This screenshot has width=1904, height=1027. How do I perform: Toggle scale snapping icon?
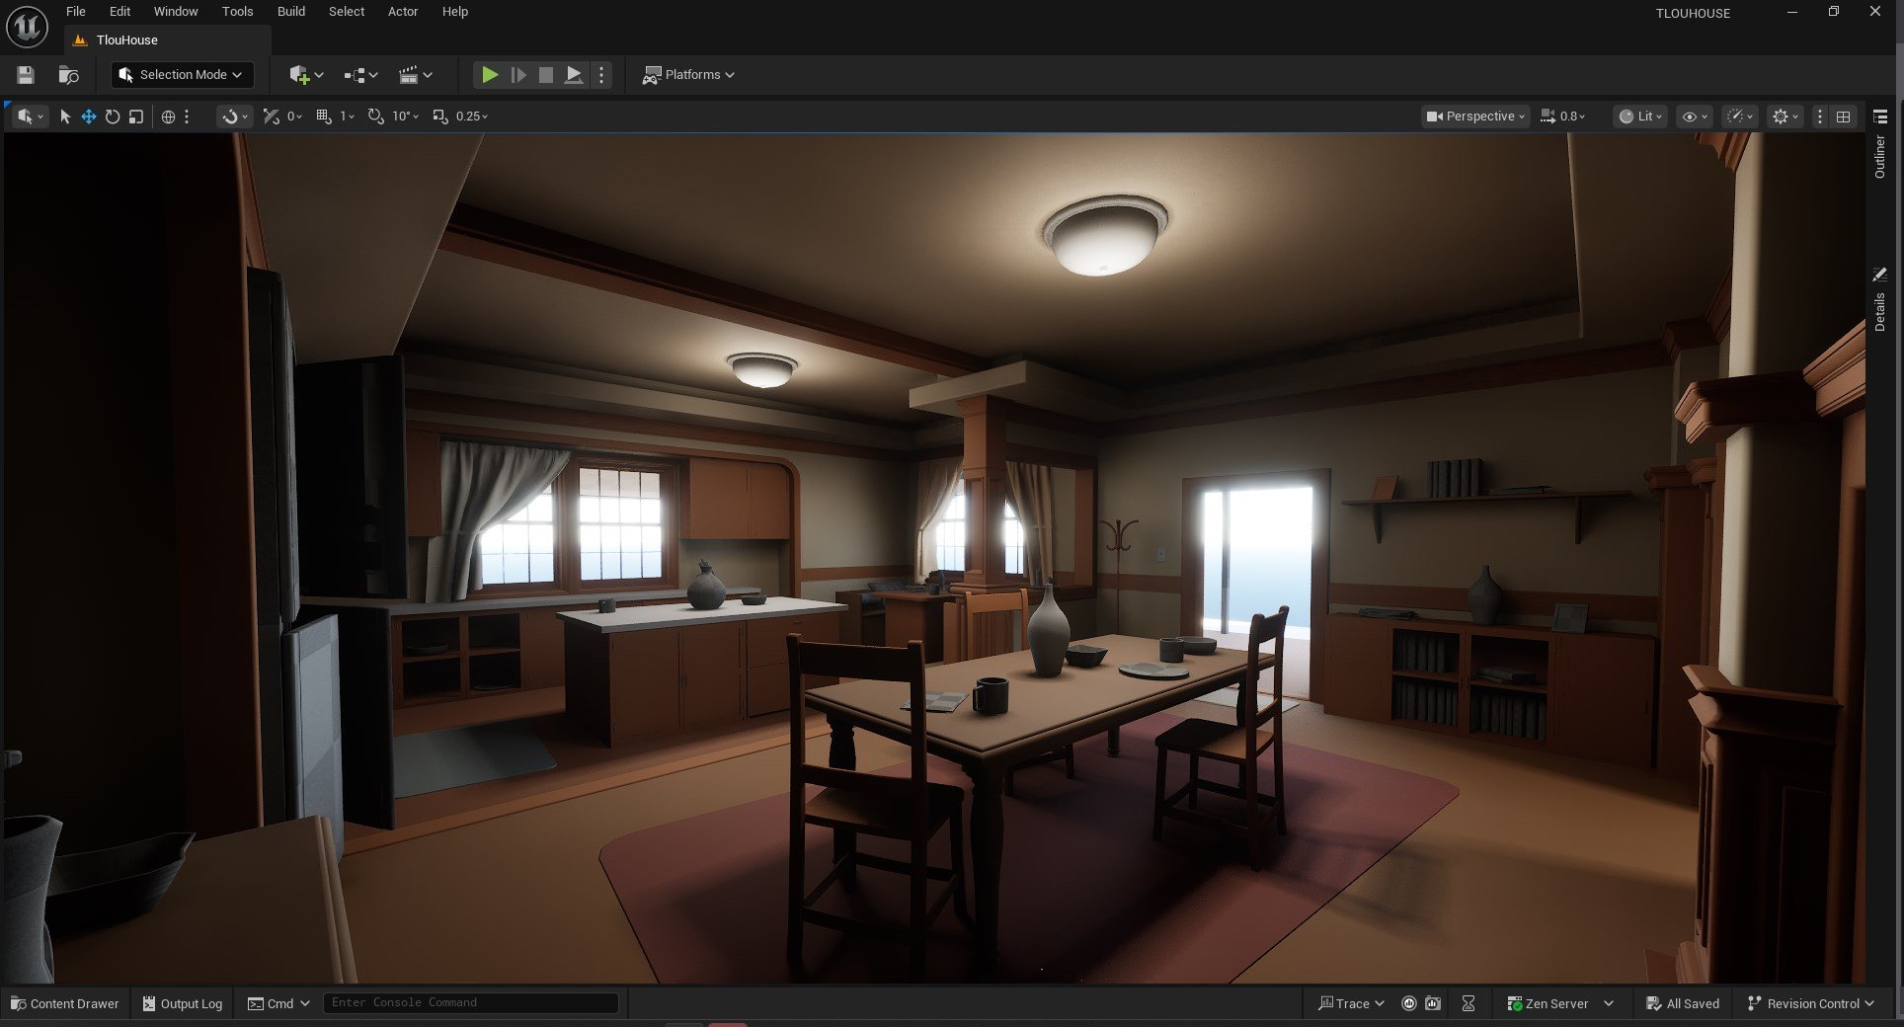(x=440, y=117)
